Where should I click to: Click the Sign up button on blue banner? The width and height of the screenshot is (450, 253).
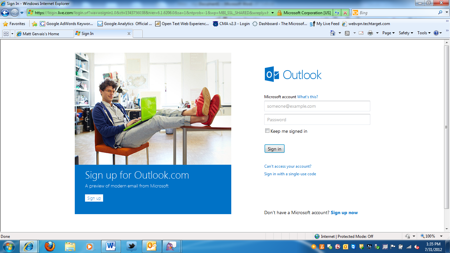(94, 198)
